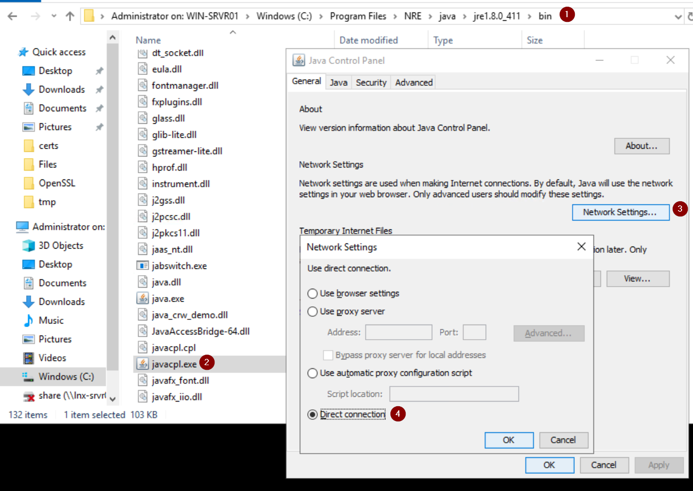
Task: Click the proxy Port input field
Action: 474,332
